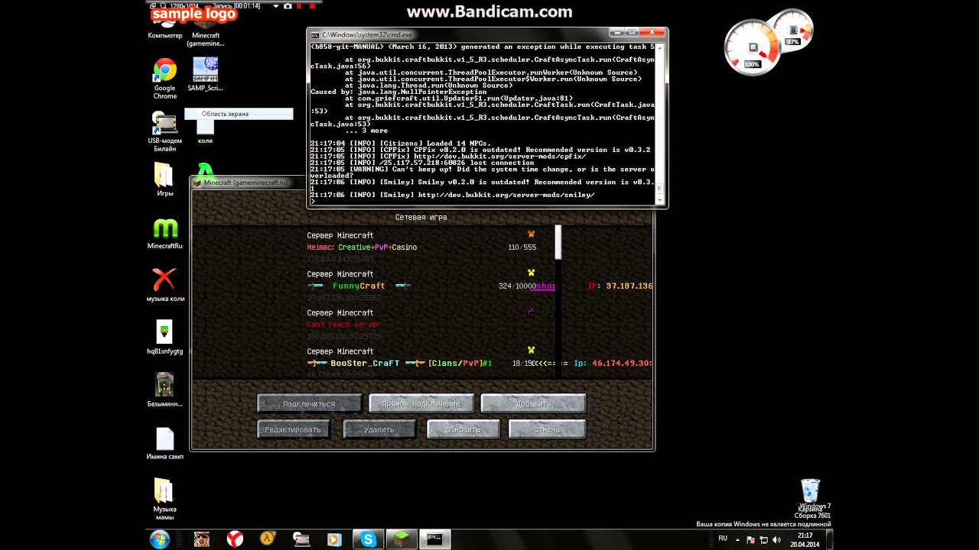Open the SAMP_Scri... desktop icon

(x=205, y=75)
